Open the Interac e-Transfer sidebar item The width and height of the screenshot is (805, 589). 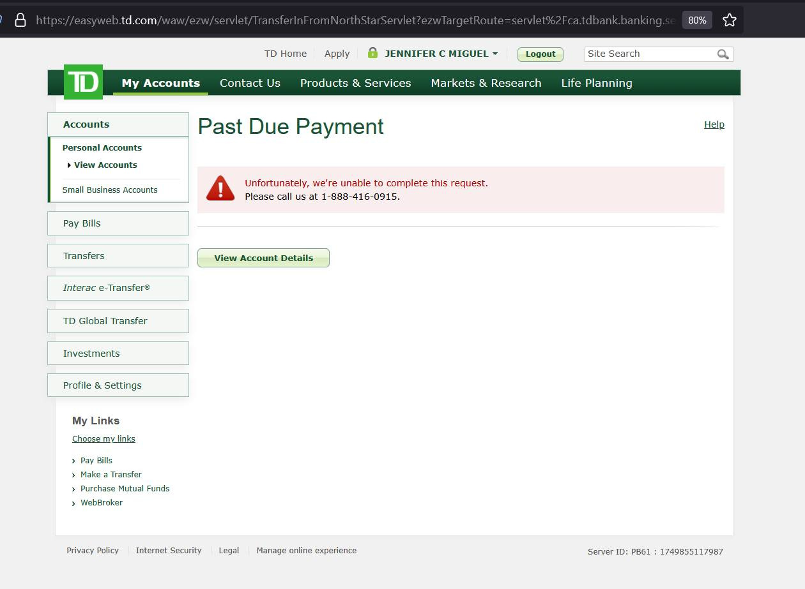click(118, 288)
